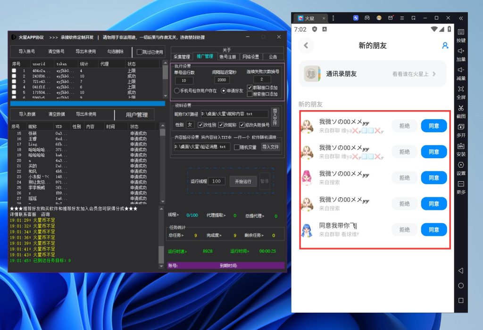The image size is (483, 330).
Task: Collapse emulator sidebar with the double-chevron
Action: [461, 18]
